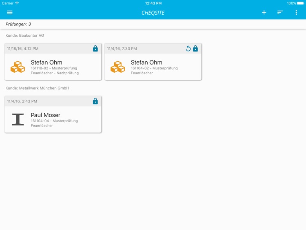The height and width of the screenshot is (230, 306).
Task: Tap the CHEQSITE title
Action: pyautogui.click(x=153, y=13)
